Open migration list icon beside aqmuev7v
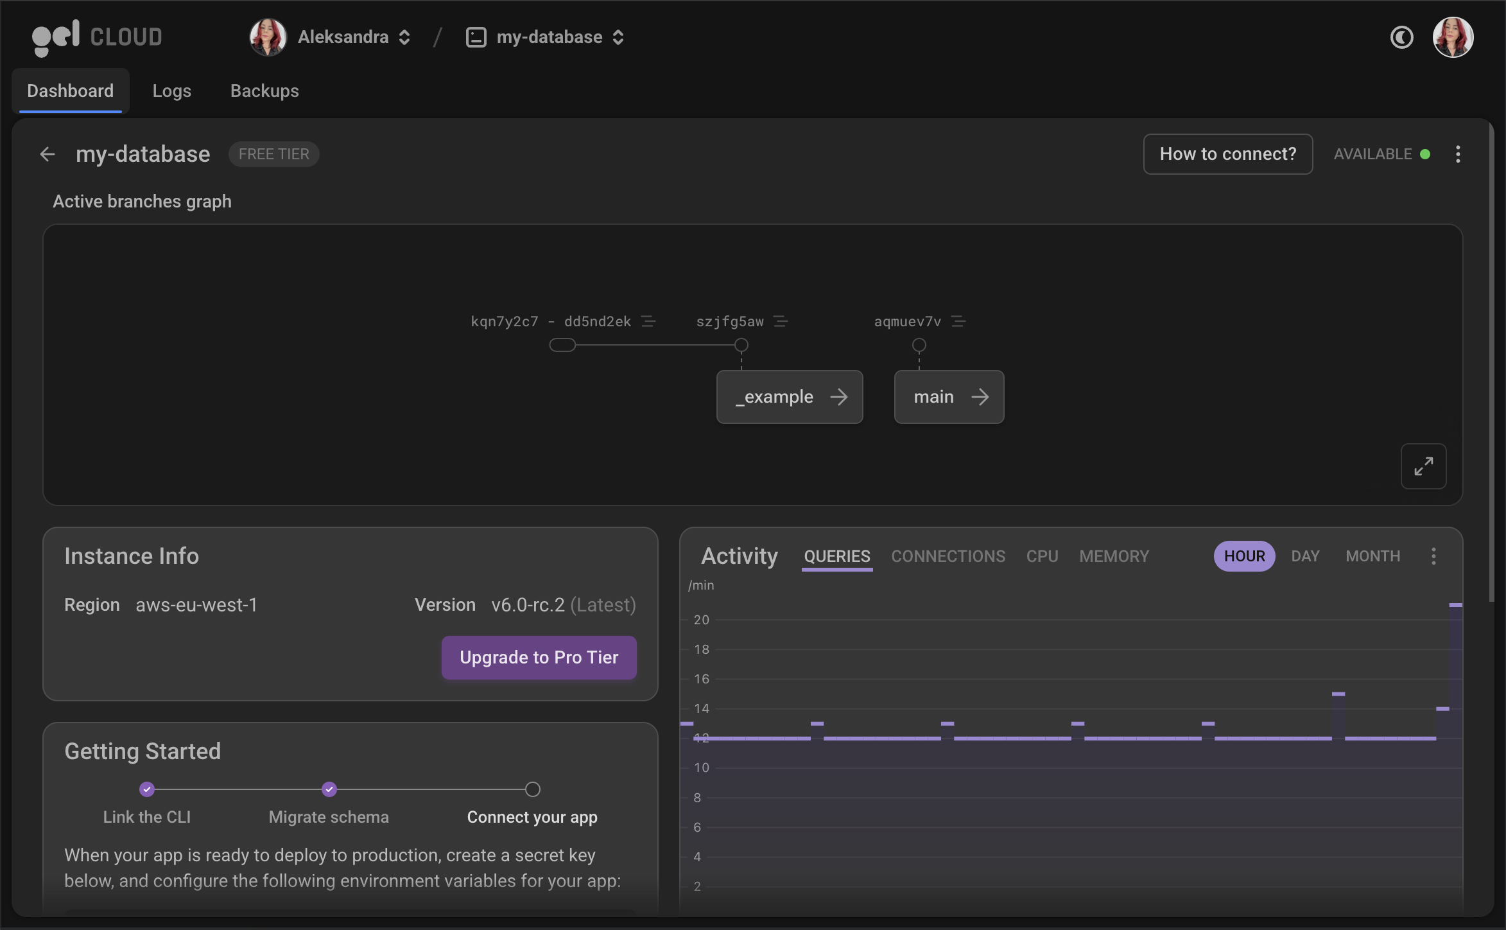 pyautogui.click(x=958, y=321)
